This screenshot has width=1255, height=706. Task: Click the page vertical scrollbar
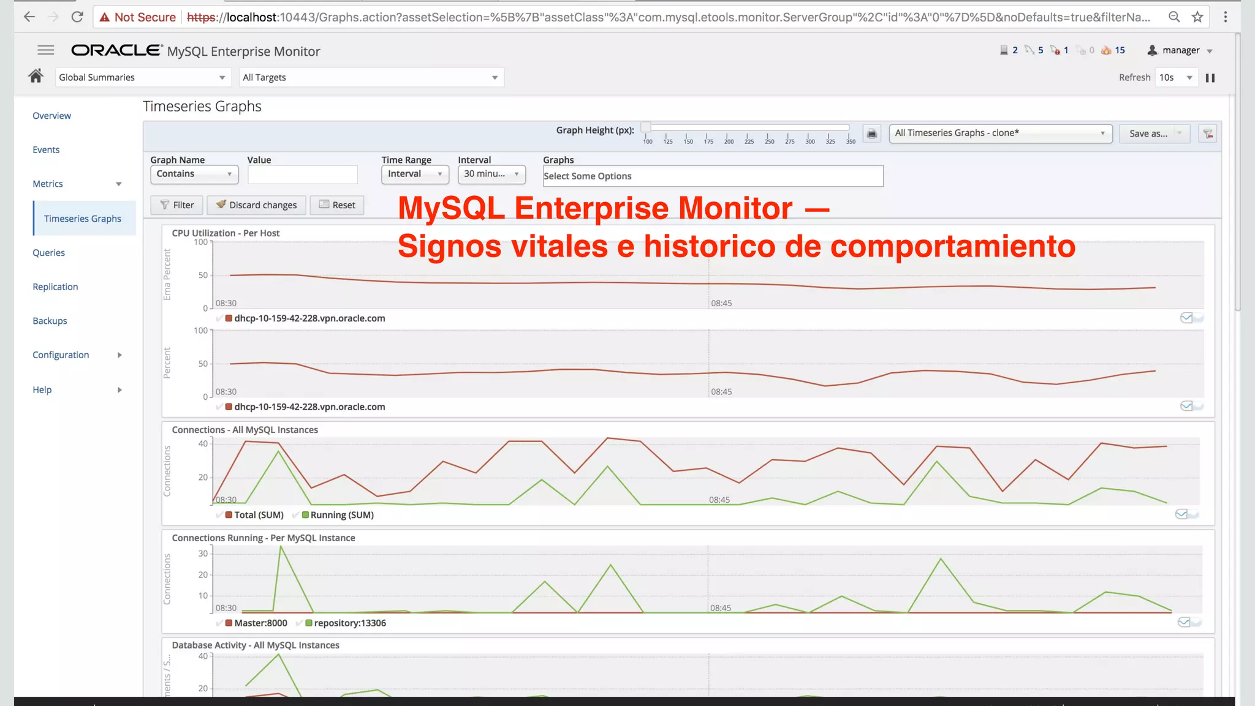(1238, 171)
